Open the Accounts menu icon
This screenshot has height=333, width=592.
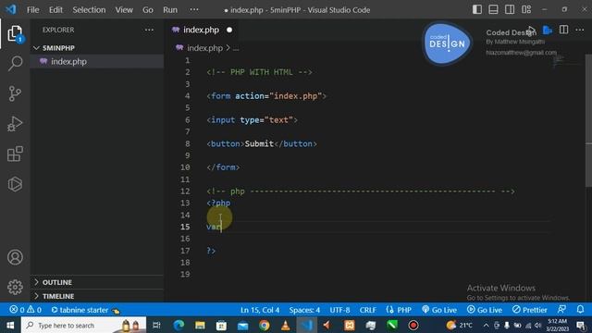[15, 257]
